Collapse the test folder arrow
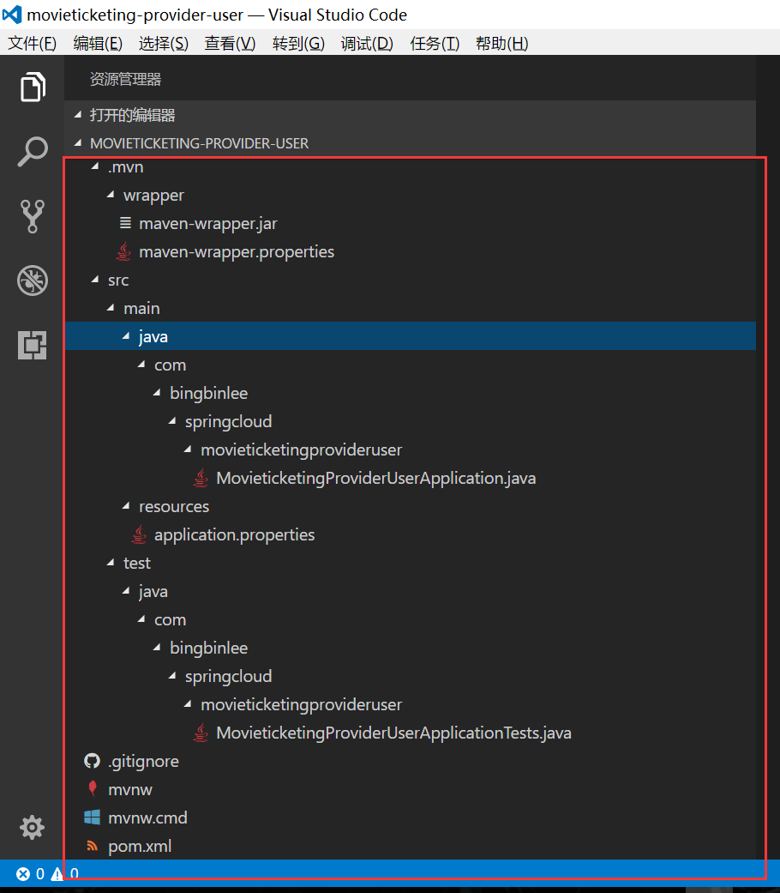The width and height of the screenshot is (780, 893). tap(111, 563)
